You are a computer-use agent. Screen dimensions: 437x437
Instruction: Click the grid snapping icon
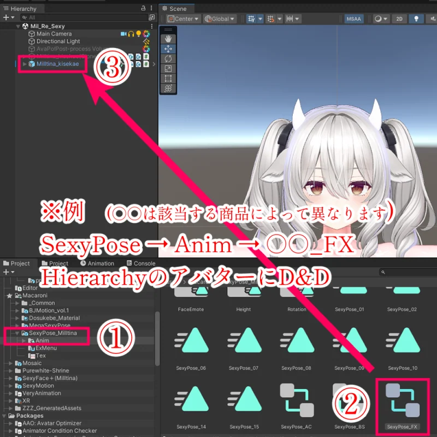(270, 19)
